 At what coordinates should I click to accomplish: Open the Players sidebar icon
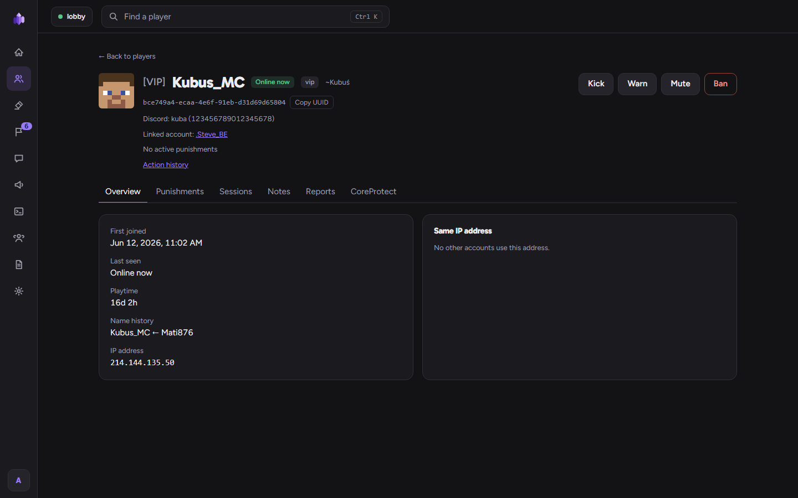pyautogui.click(x=19, y=79)
